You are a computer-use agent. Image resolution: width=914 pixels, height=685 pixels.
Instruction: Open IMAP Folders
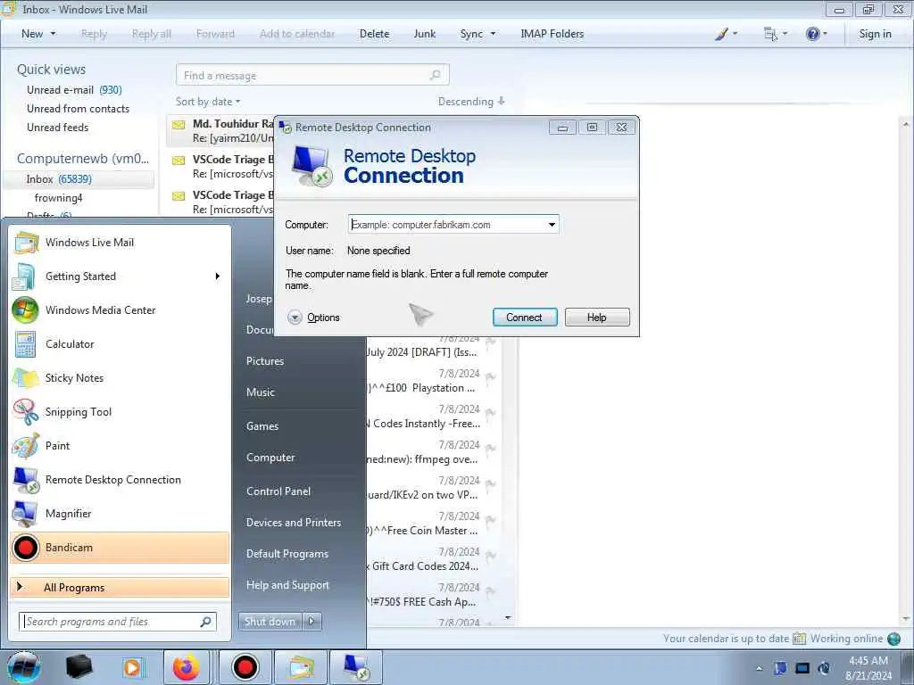click(x=552, y=34)
